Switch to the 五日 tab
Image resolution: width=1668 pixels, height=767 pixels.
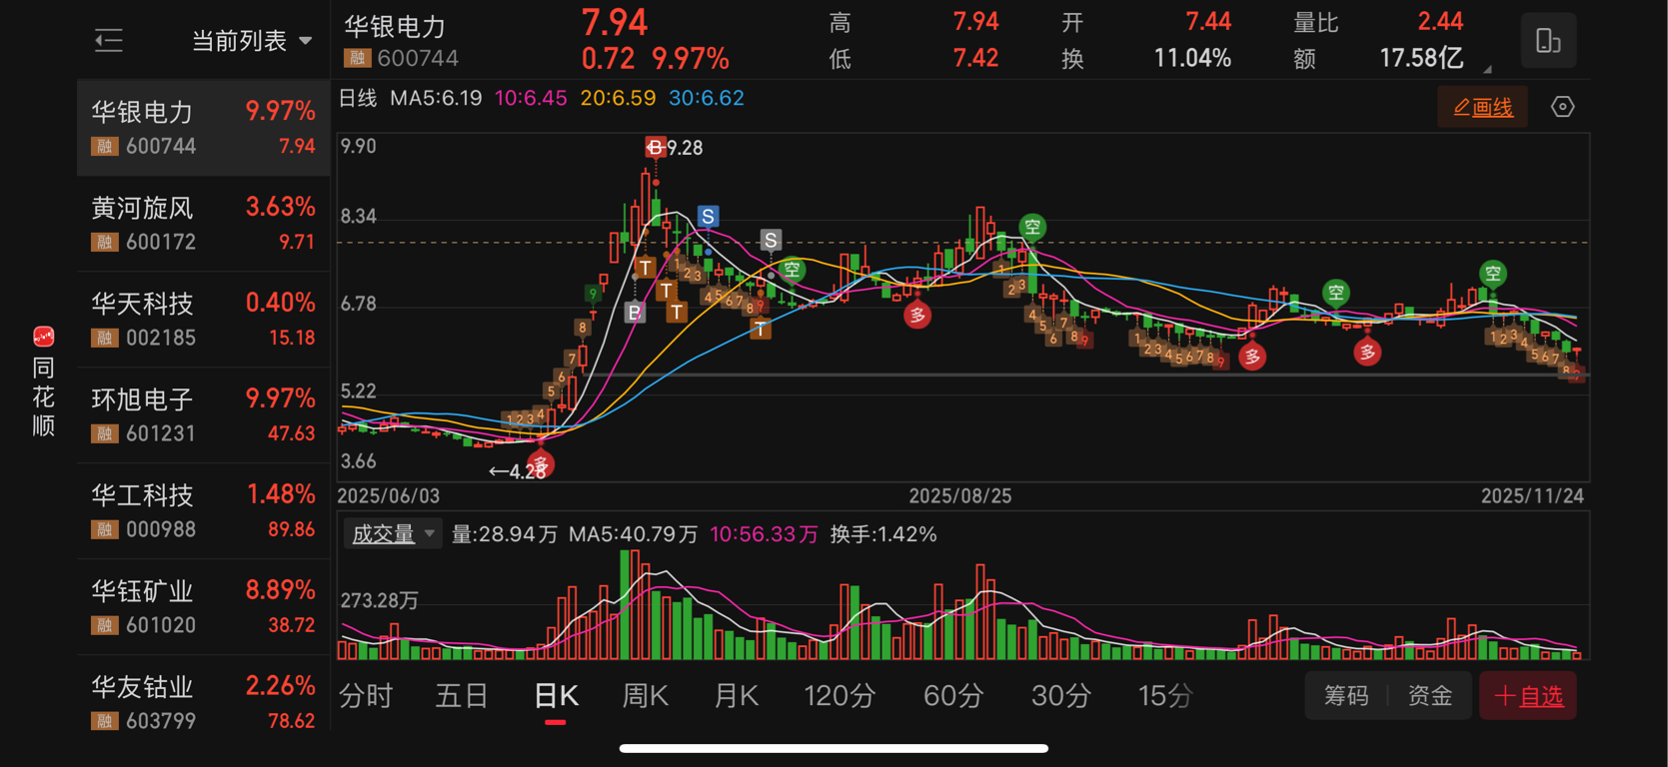point(461,695)
